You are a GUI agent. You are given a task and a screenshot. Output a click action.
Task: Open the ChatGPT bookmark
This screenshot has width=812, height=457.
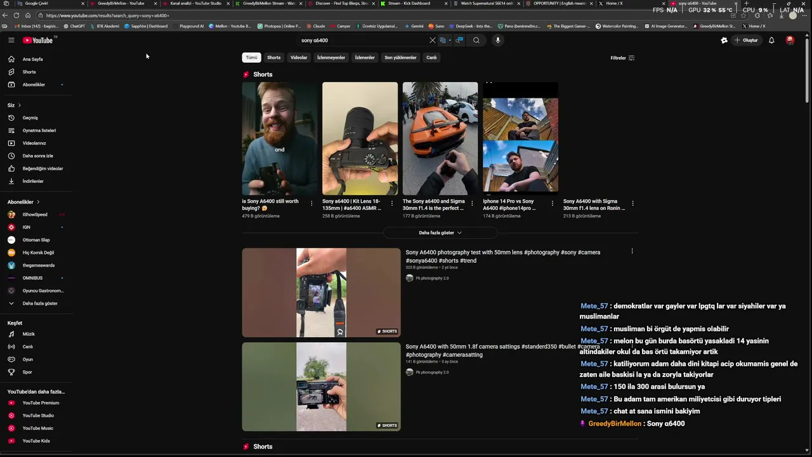click(74, 27)
